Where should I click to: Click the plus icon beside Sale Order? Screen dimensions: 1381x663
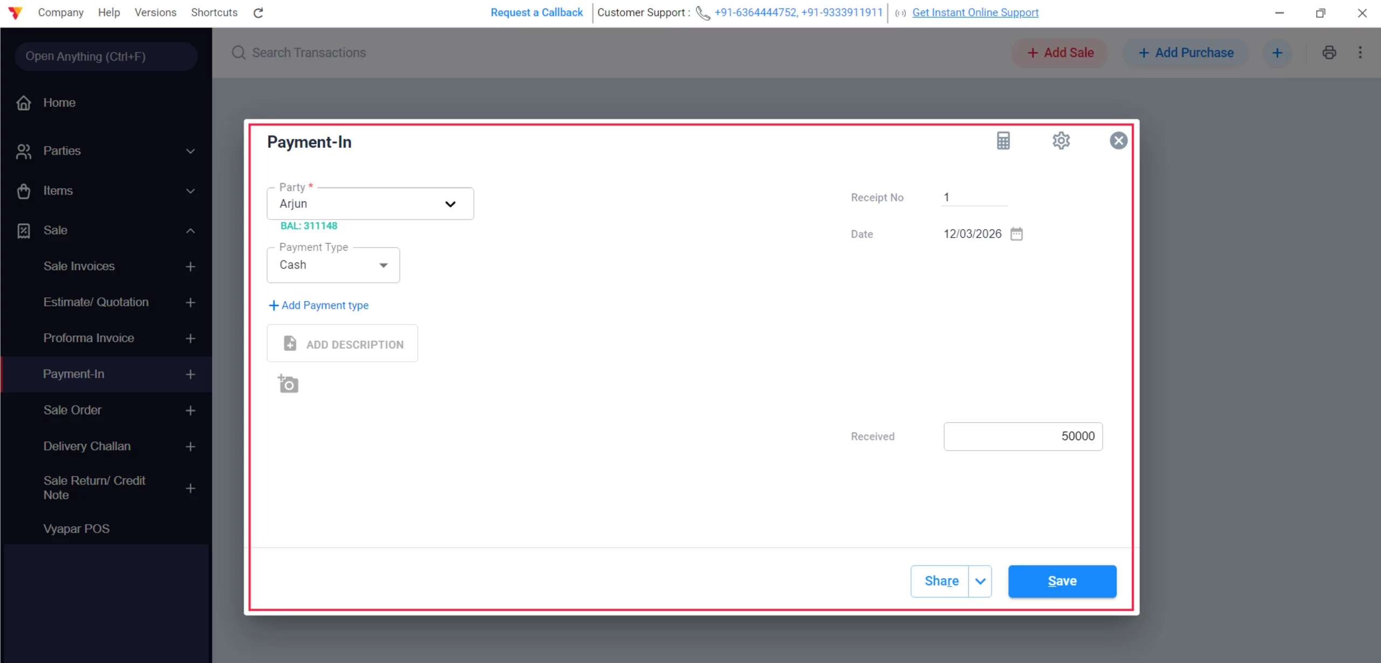click(190, 410)
